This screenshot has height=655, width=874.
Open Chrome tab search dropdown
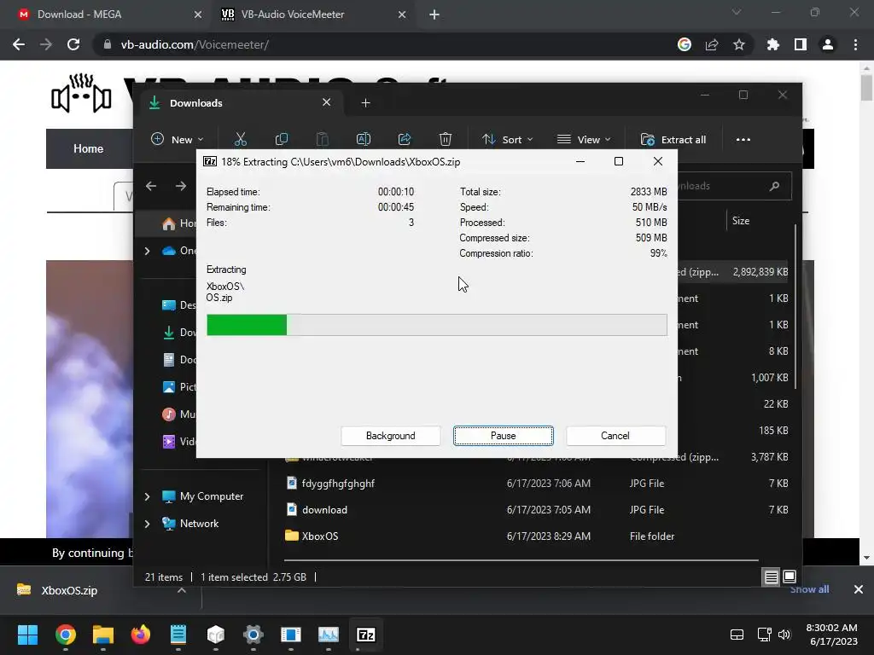point(737,12)
